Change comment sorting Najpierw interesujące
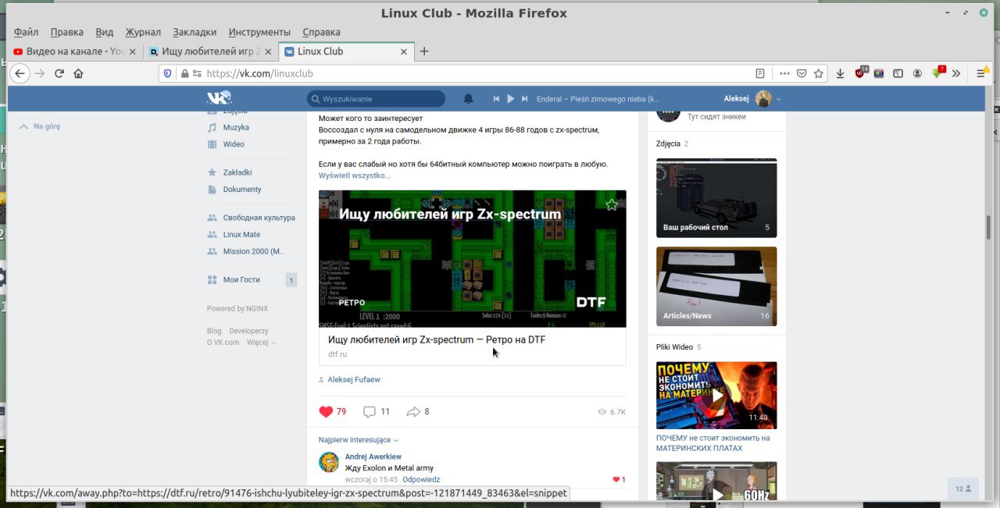The width and height of the screenshot is (1000, 508). coord(359,440)
